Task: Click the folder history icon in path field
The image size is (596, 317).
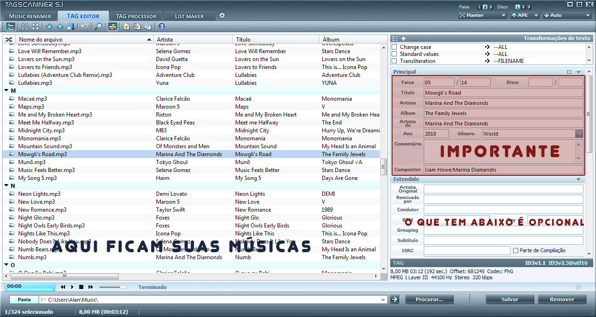Action: [x=43, y=300]
